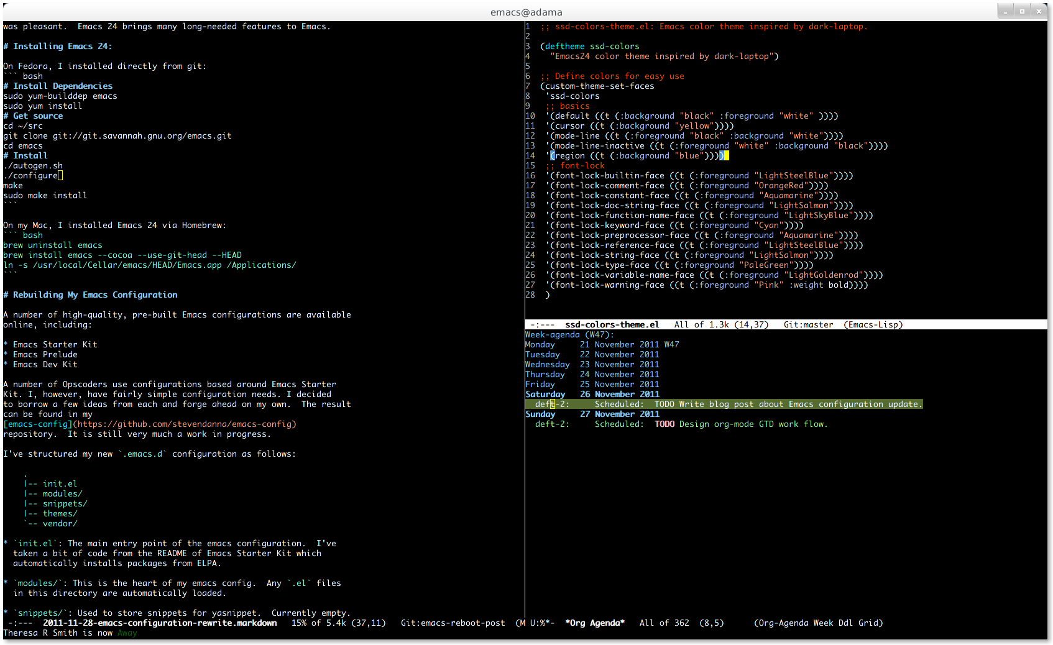Click the region background 'blue' line

(x=637, y=155)
